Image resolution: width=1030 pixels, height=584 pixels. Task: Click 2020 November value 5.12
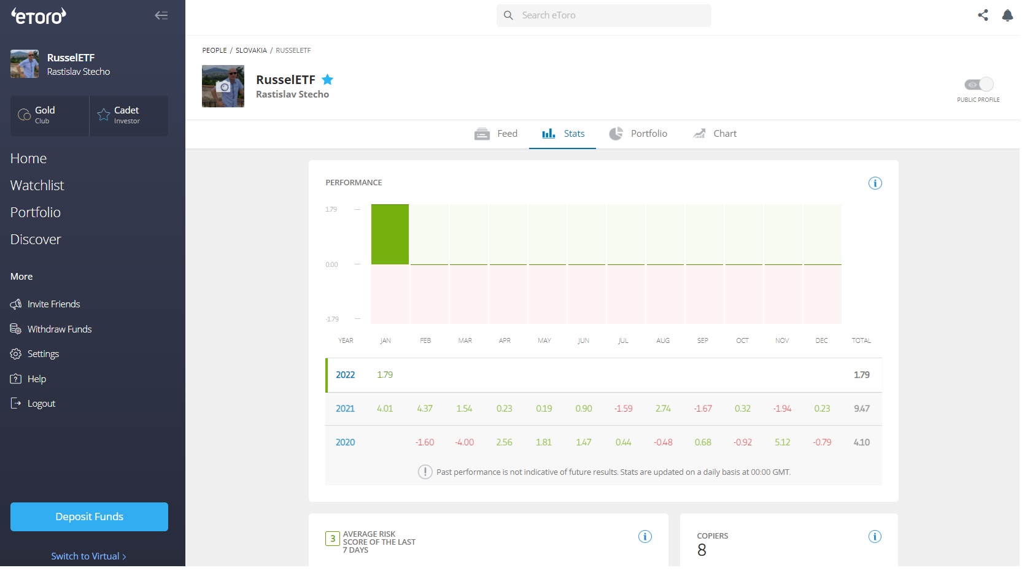782,442
